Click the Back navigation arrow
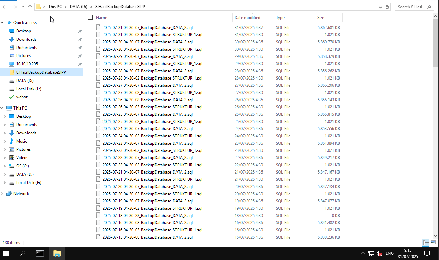439x260 pixels. [x=4, y=7]
